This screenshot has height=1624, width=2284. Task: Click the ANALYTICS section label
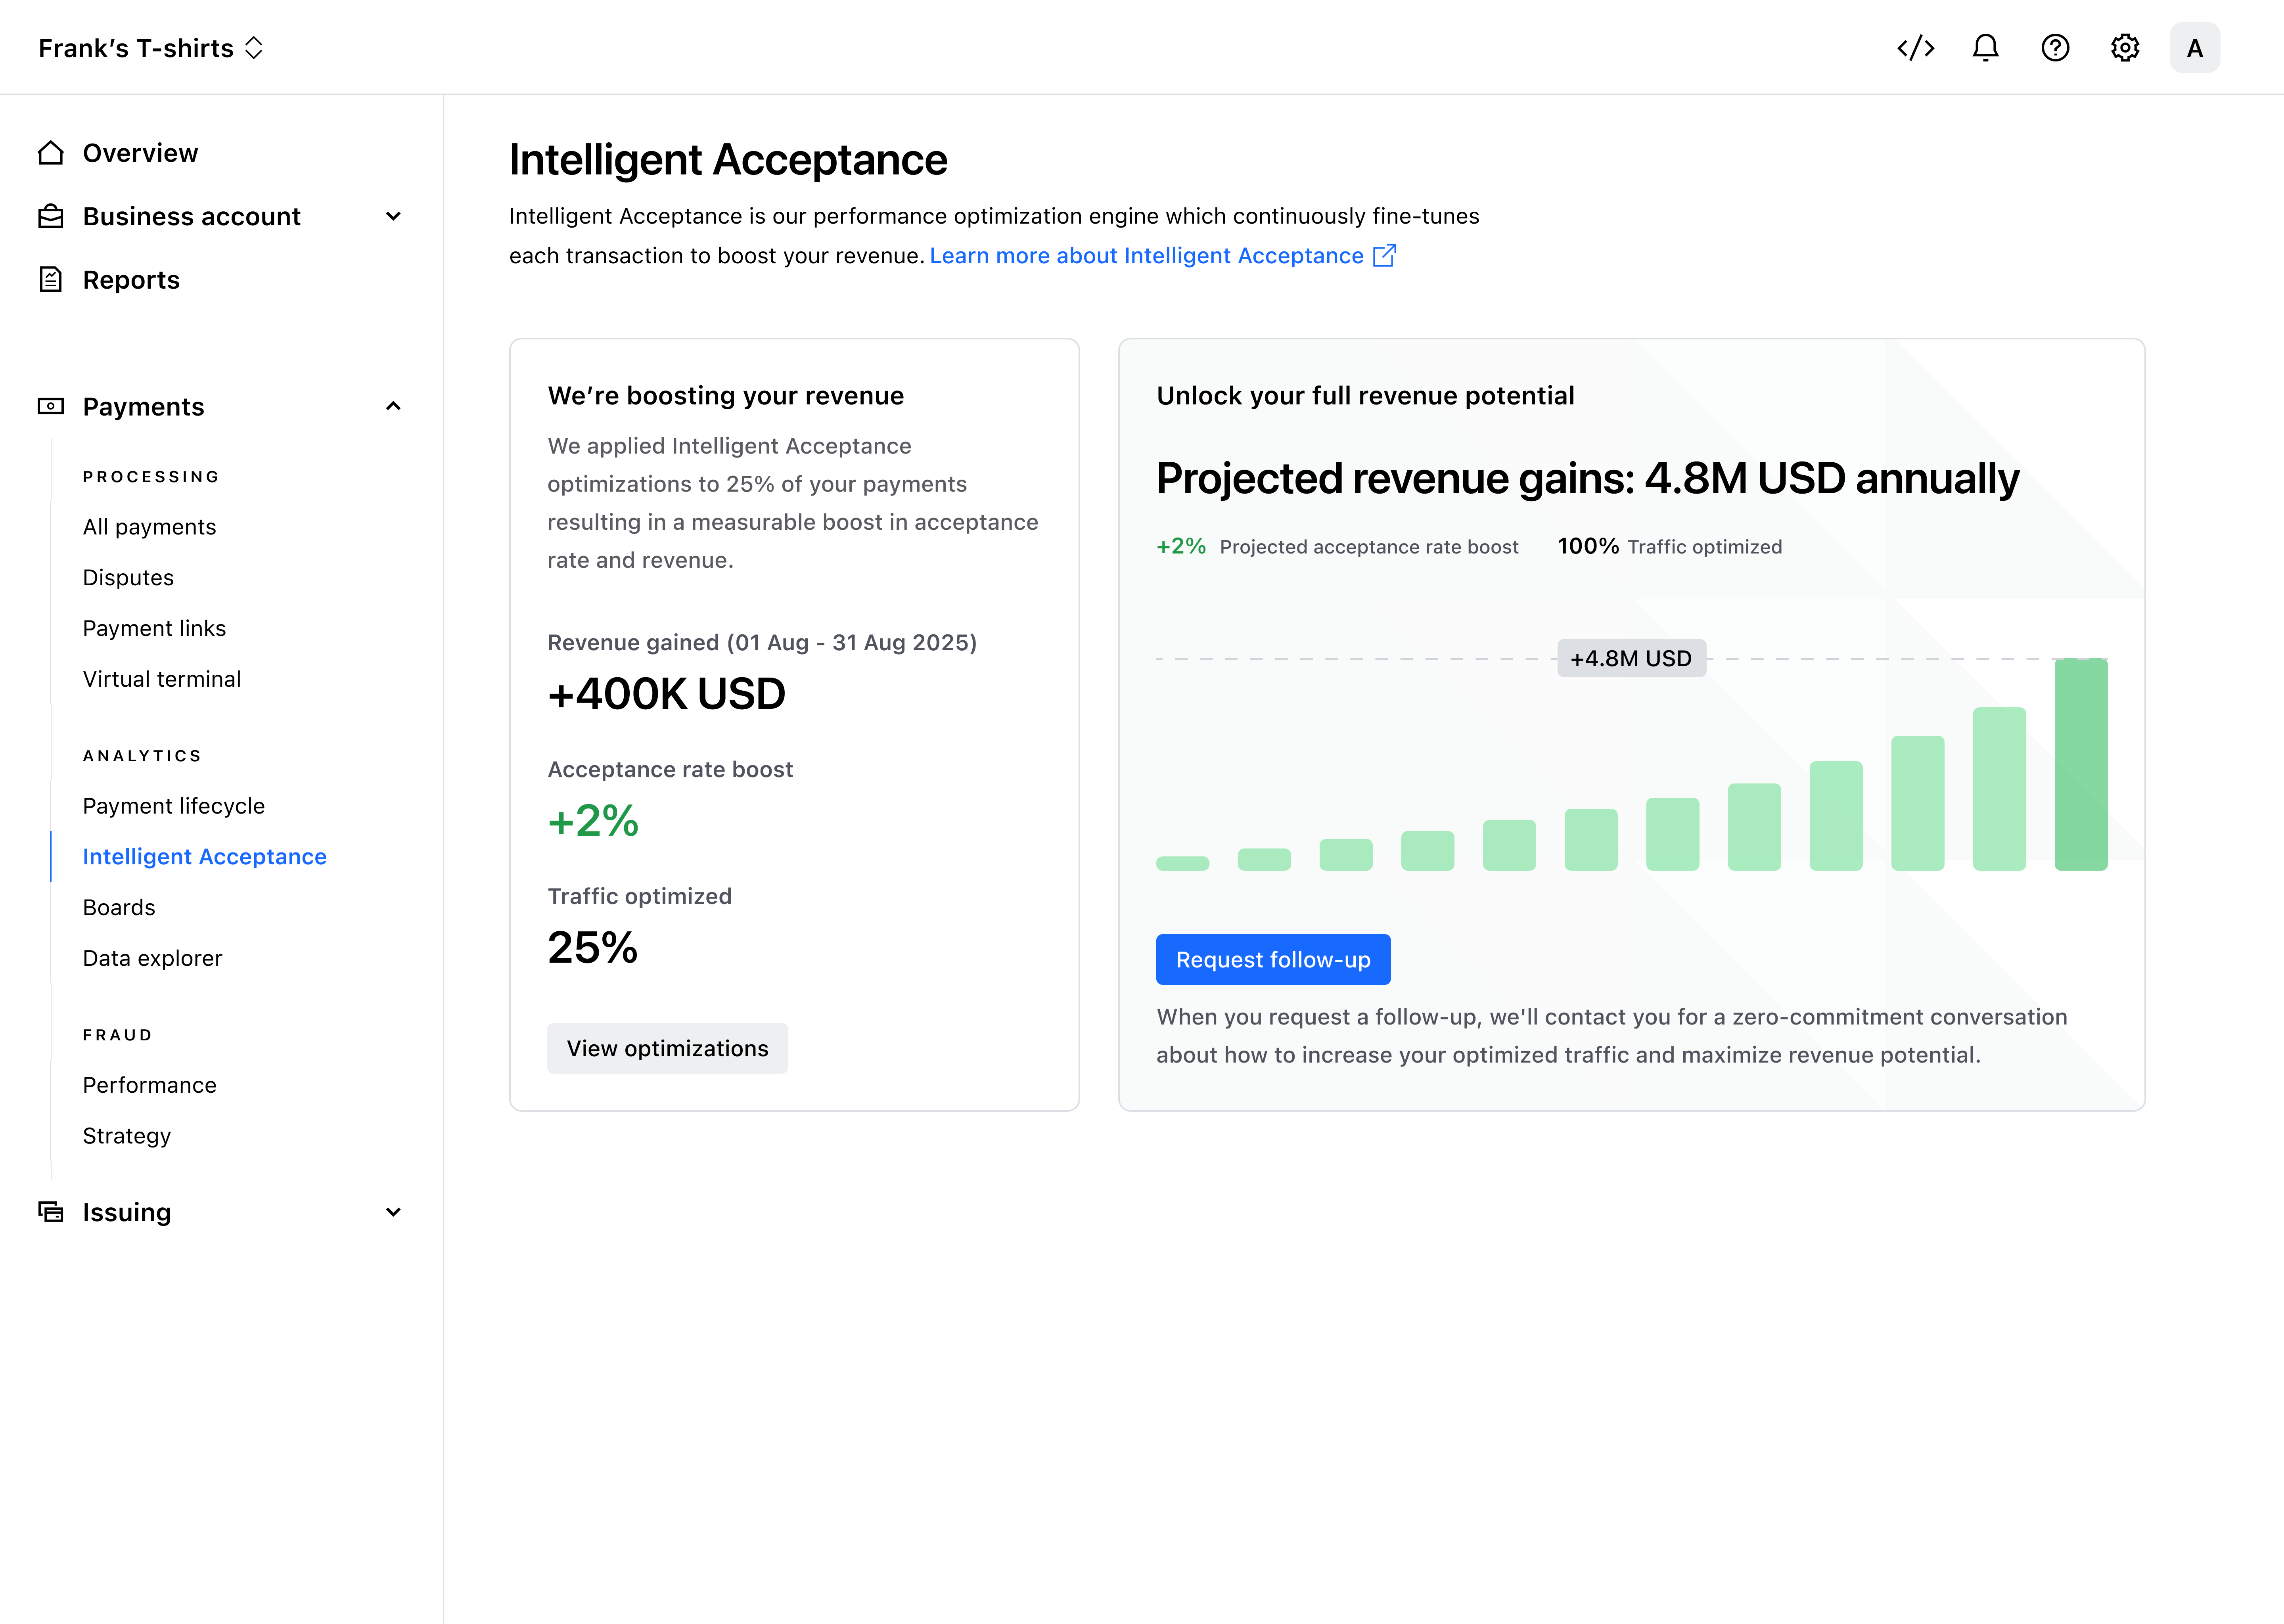coord(142,756)
